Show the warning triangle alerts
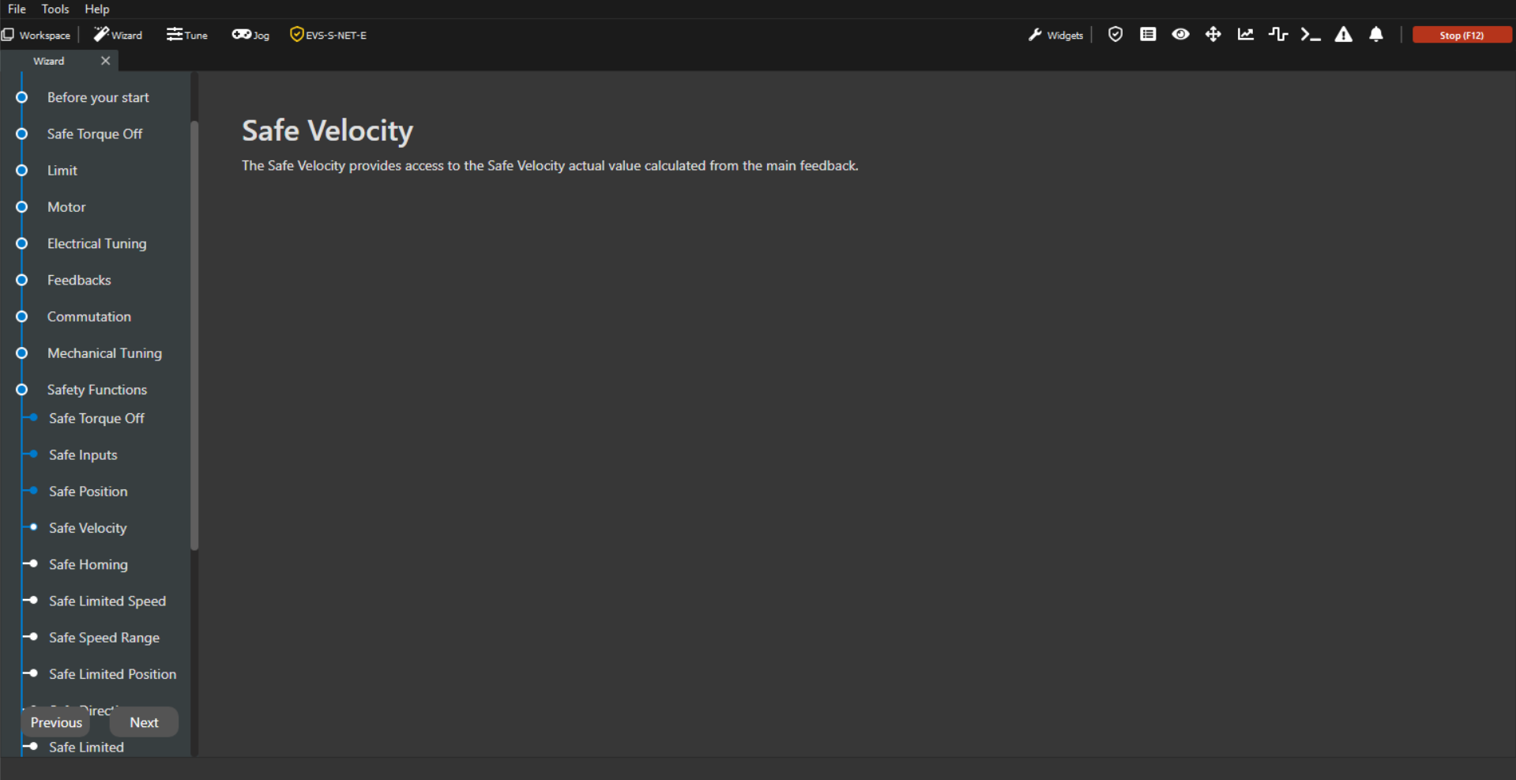 pyautogui.click(x=1343, y=35)
